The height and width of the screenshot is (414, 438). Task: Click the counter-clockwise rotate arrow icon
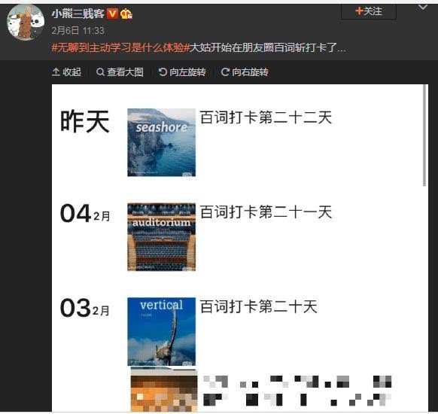click(x=163, y=72)
